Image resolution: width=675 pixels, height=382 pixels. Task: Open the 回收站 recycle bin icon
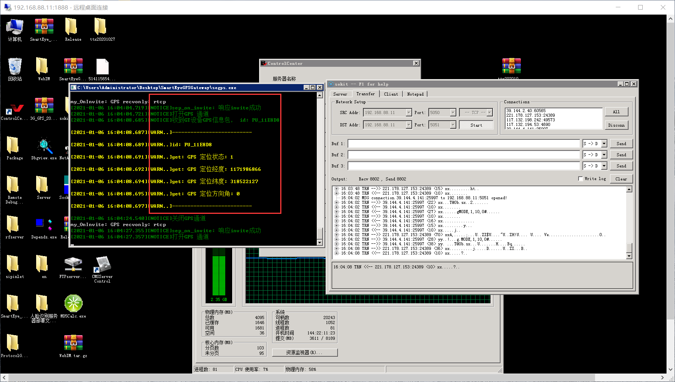pyautogui.click(x=15, y=67)
